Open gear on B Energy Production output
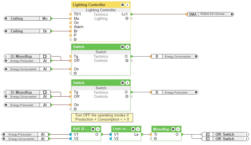This screenshot has height=145, width=251. pos(196,92)
